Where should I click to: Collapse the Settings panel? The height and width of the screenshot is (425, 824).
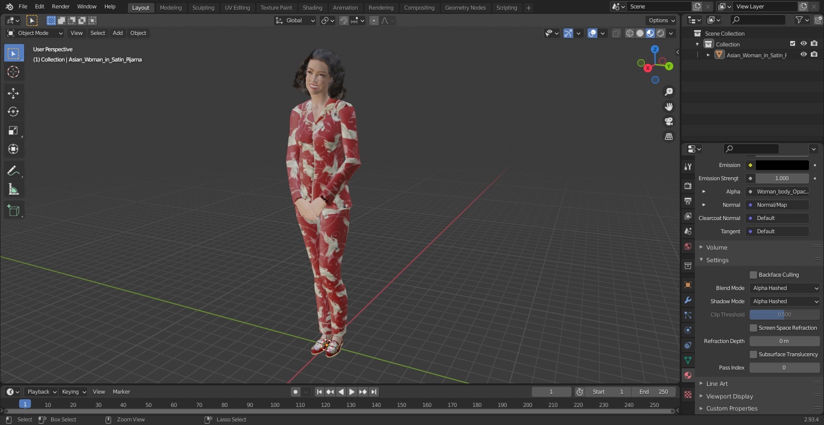tap(717, 260)
